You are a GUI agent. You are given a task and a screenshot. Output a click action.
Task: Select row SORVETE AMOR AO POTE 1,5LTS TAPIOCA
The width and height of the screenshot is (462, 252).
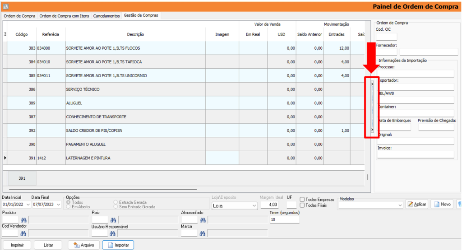tap(184, 62)
